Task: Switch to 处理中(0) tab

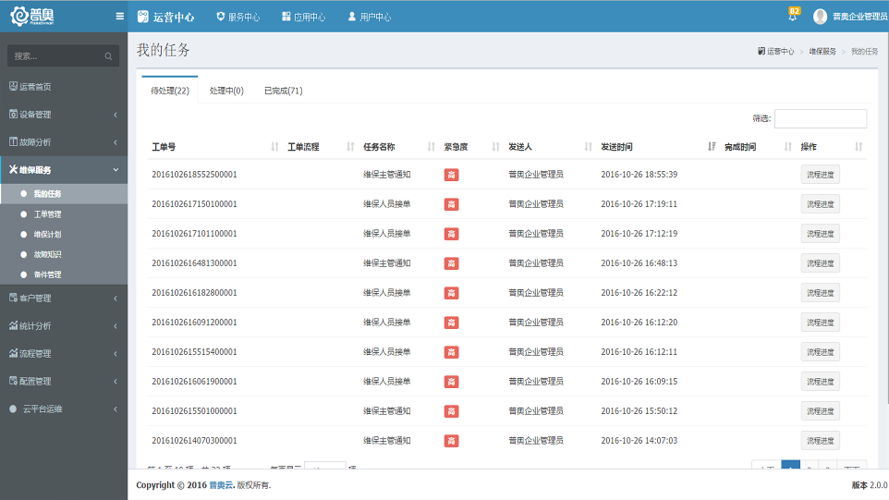Action: click(226, 91)
